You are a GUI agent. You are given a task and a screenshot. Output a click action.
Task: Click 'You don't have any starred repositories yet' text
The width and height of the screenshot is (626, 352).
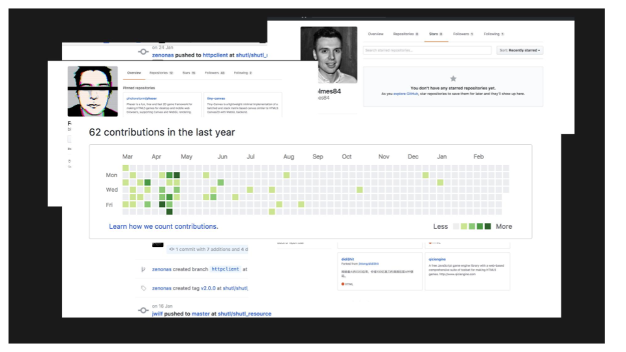[x=453, y=88]
